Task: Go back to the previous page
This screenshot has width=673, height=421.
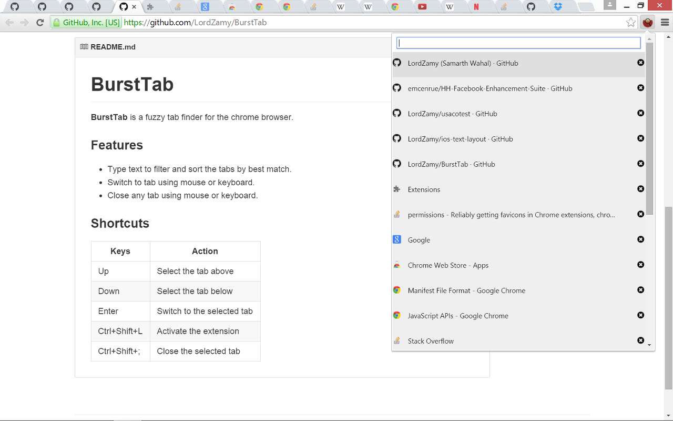Action: click(x=9, y=23)
